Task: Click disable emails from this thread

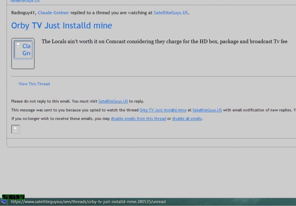Action: click(x=138, y=119)
